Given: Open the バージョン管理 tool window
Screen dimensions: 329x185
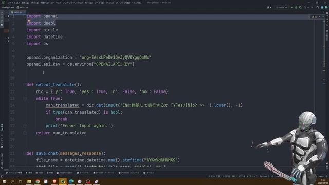Looking at the screenshot, I should (14, 173).
